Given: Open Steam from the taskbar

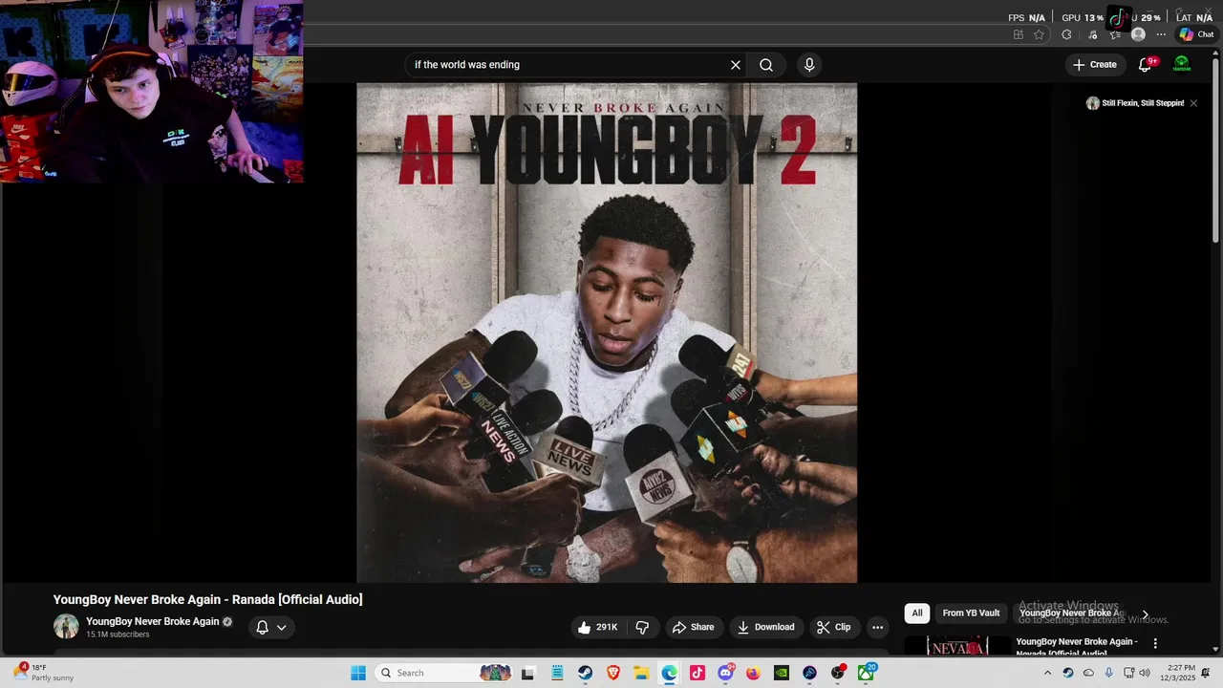Looking at the screenshot, I should [585, 673].
